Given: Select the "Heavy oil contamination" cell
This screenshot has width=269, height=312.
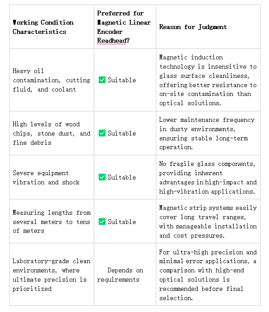Looking at the screenshot, I should click(51, 80).
